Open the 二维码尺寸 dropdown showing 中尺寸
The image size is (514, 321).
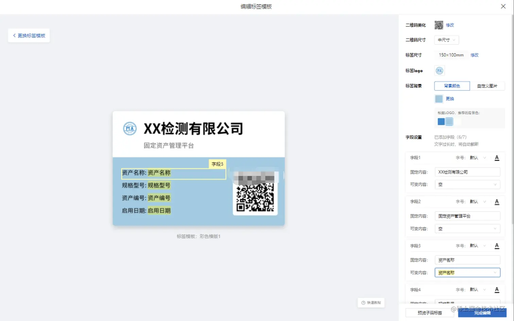pos(446,40)
